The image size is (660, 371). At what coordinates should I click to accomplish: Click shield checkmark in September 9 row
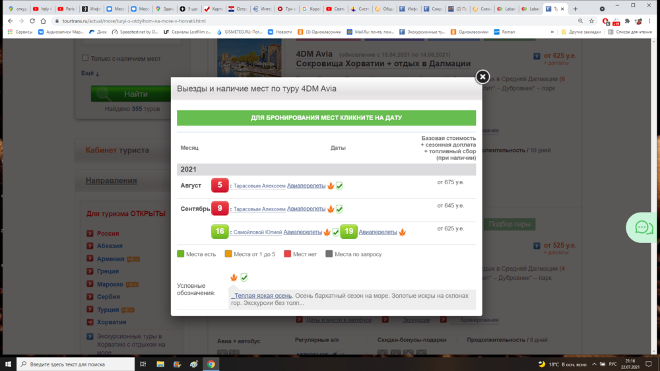tap(339, 209)
